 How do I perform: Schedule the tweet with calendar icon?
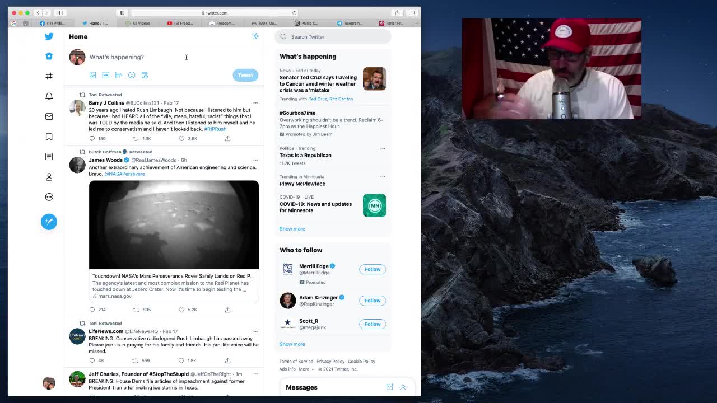[145, 75]
